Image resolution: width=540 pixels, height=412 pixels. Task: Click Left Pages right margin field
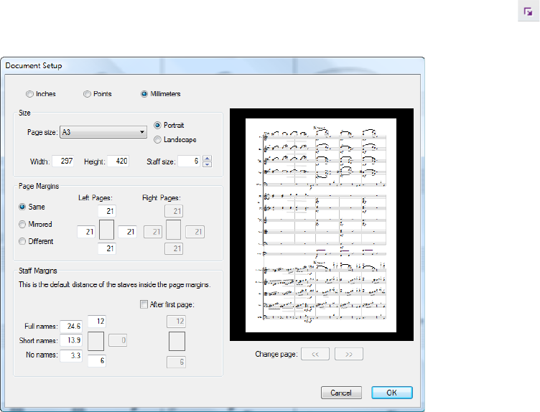127,232
